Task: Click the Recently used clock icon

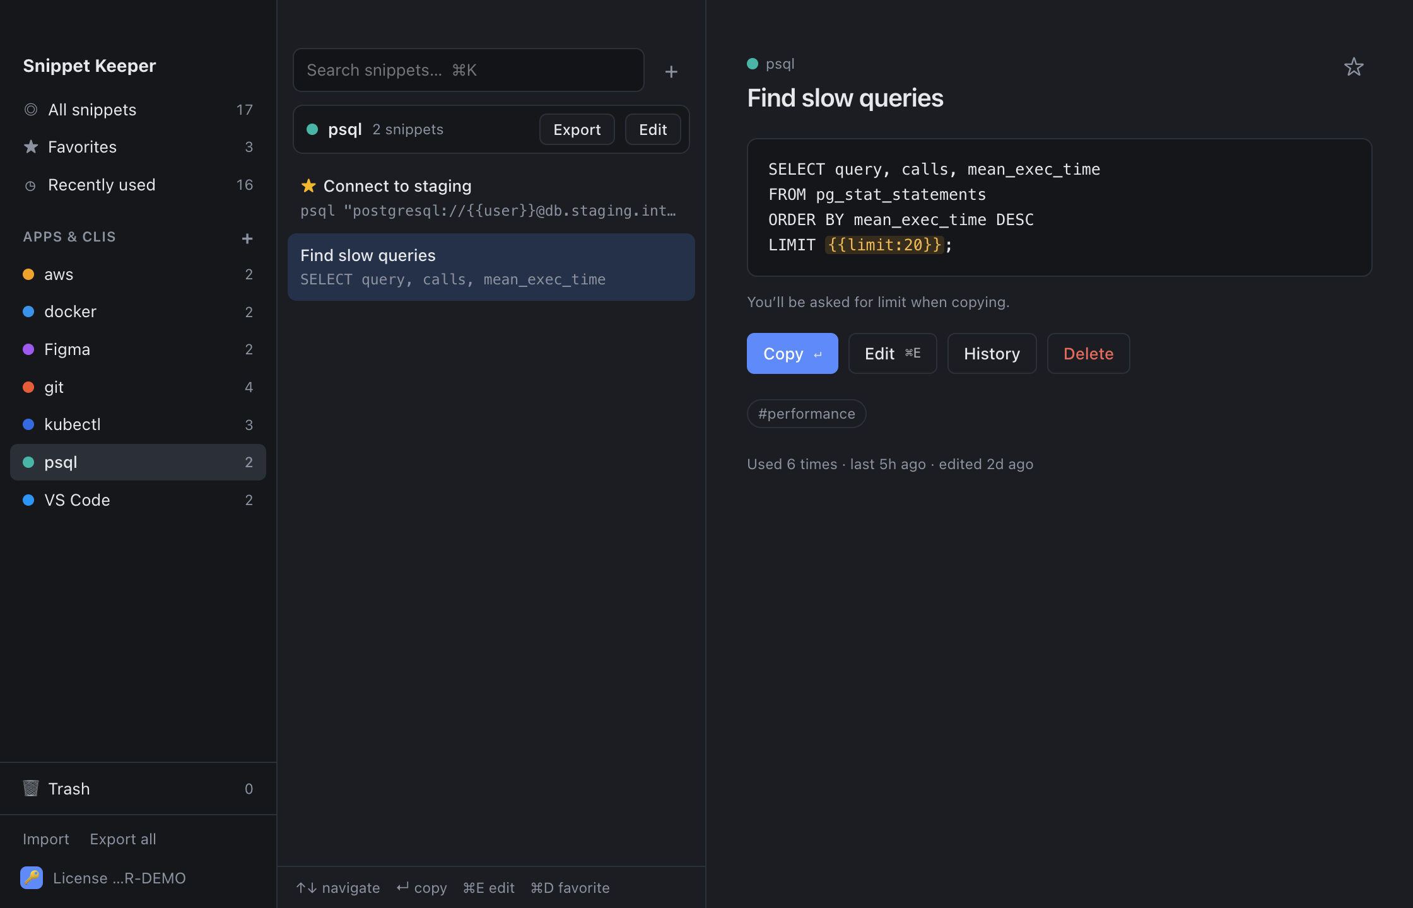Action: [30, 185]
